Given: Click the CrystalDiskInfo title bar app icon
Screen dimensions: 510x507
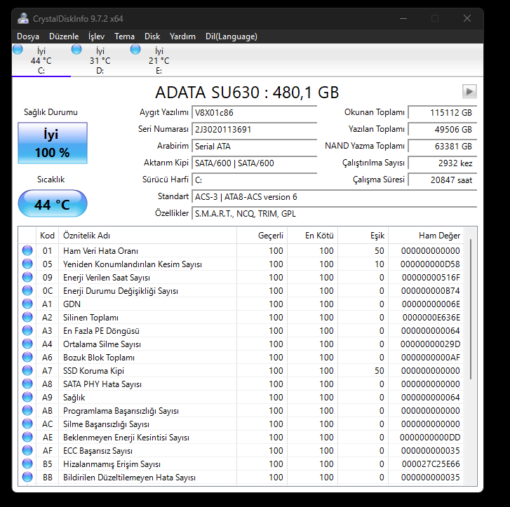Looking at the screenshot, I should click(23, 18).
